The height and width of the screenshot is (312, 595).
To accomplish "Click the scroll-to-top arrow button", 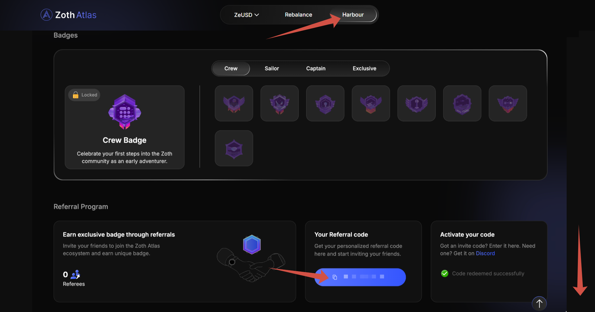I will pyautogui.click(x=539, y=303).
